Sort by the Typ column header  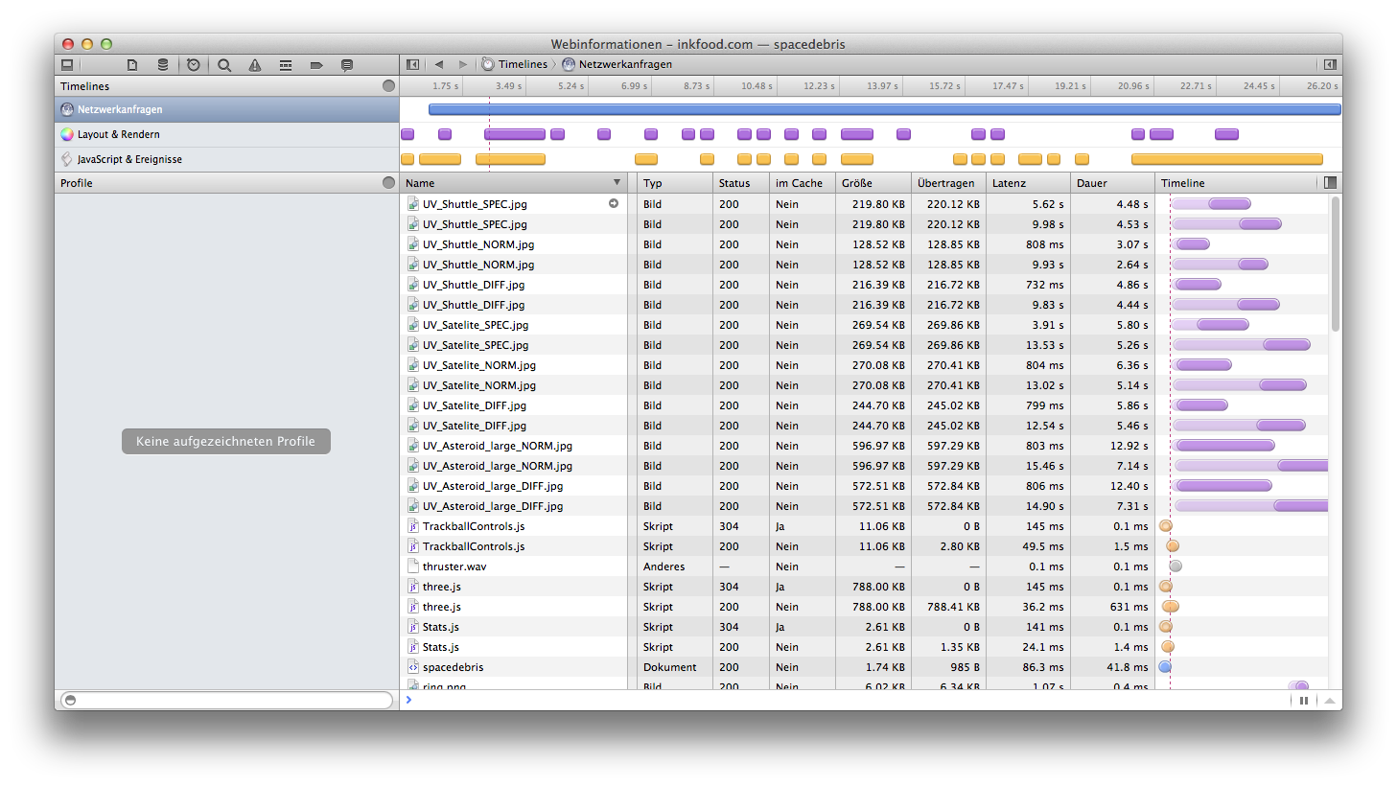click(674, 183)
